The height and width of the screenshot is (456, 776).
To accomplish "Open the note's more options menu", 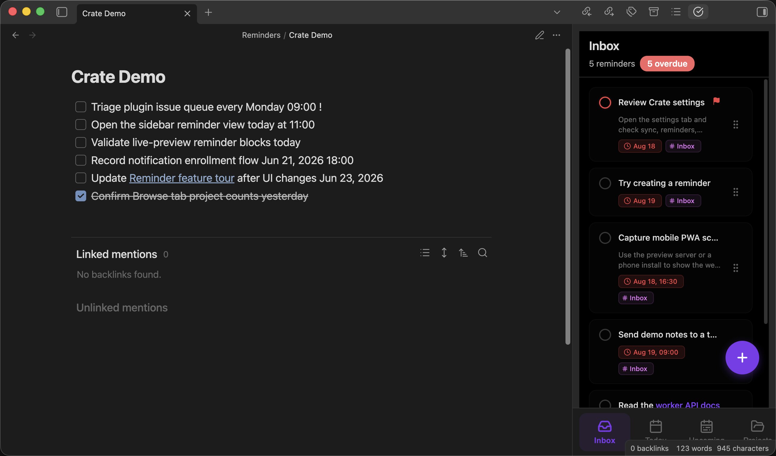I will 556,35.
